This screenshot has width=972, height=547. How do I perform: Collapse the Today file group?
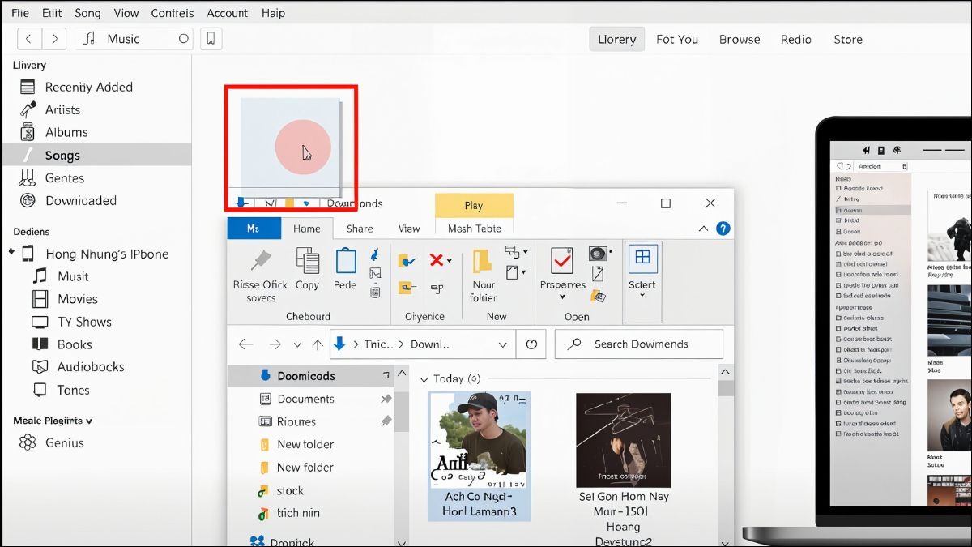[424, 379]
